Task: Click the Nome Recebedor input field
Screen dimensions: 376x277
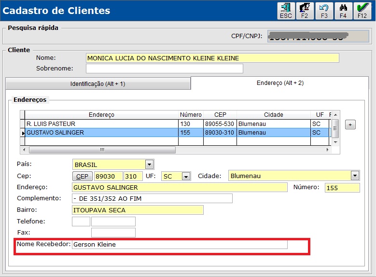Action: pyautogui.click(x=180, y=244)
